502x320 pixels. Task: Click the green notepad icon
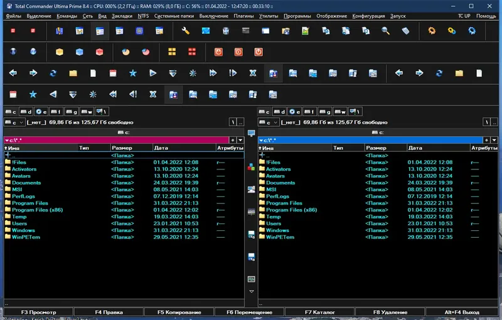(306, 31)
